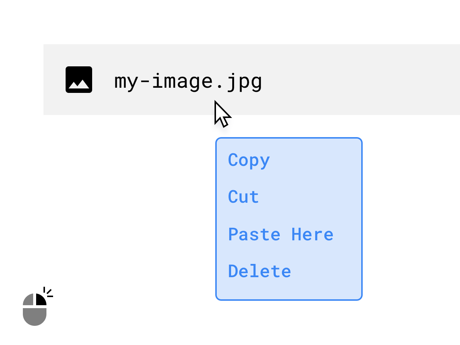
Task: Select Cut in the context menu
Action: click(243, 197)
